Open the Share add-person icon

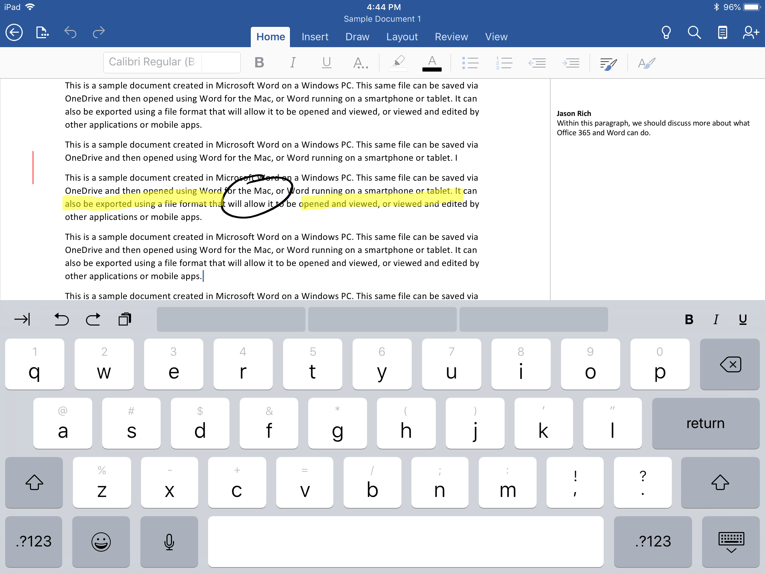click(x=751, y=33)
